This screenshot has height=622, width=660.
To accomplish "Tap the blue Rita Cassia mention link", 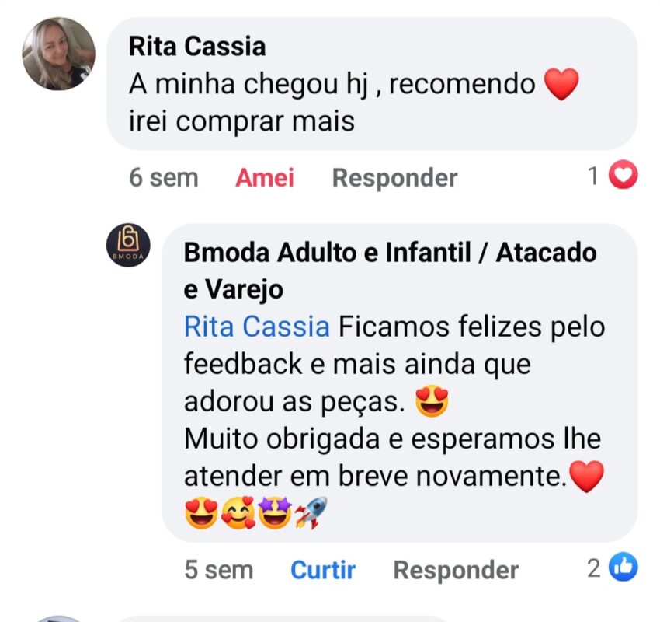I will coord(257,327).
